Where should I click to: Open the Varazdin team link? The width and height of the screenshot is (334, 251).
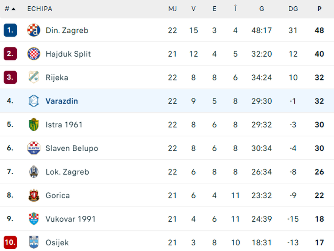[62, 101]
